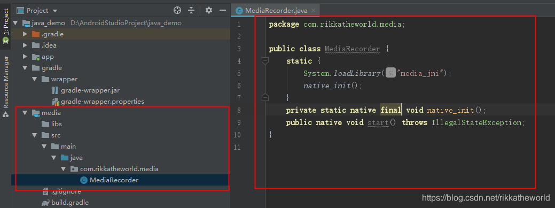Select the gradle-wrapper.properties file
555x208 pixels.
[102, 102]
